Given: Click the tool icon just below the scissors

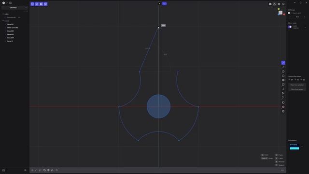Looking at the screenshot, I should 283,98.
